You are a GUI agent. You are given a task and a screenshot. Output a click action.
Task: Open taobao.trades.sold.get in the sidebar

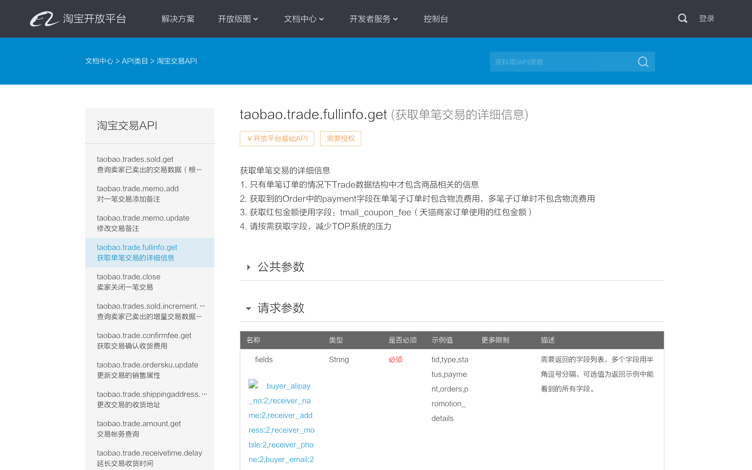(150, 164)
